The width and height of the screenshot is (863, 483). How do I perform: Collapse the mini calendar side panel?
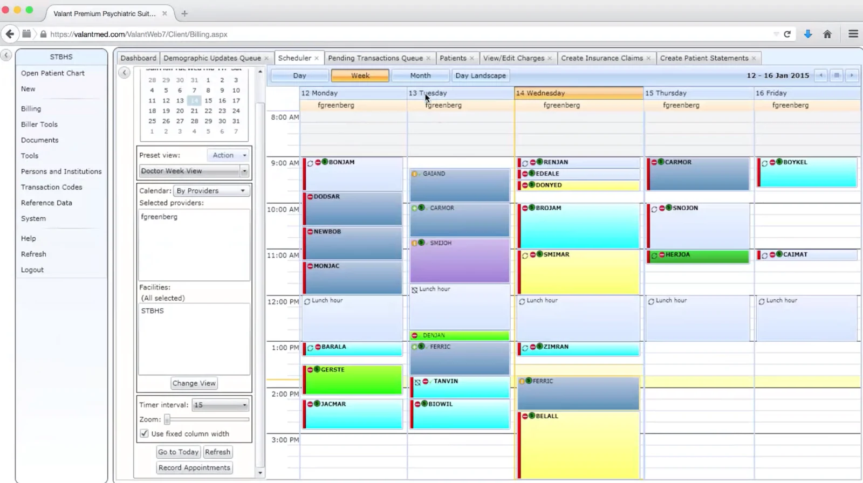click(124, 72)
